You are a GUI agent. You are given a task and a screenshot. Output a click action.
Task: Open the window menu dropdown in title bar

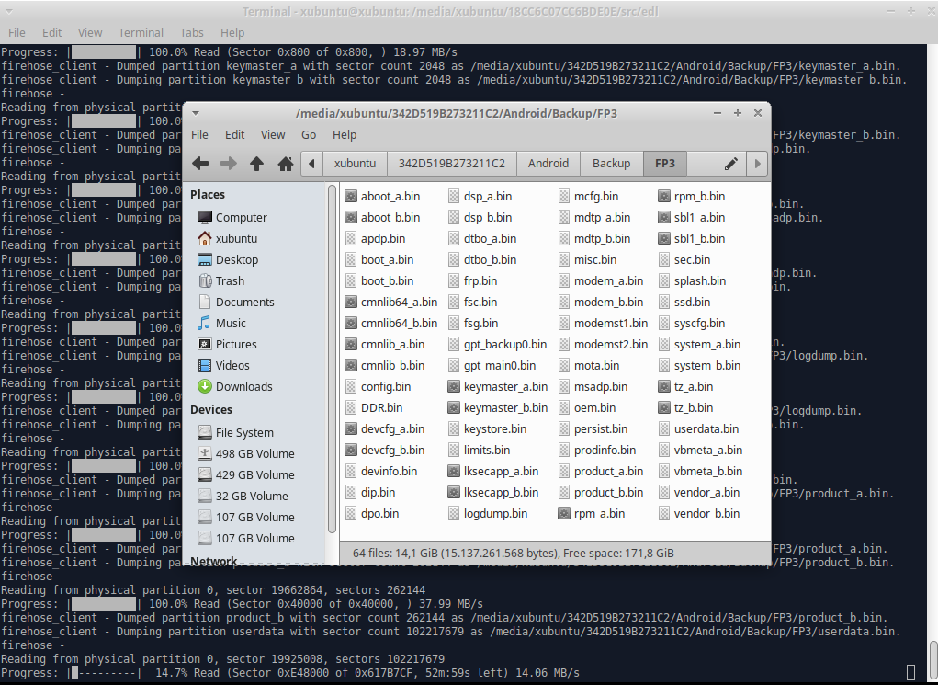(195, 113)
